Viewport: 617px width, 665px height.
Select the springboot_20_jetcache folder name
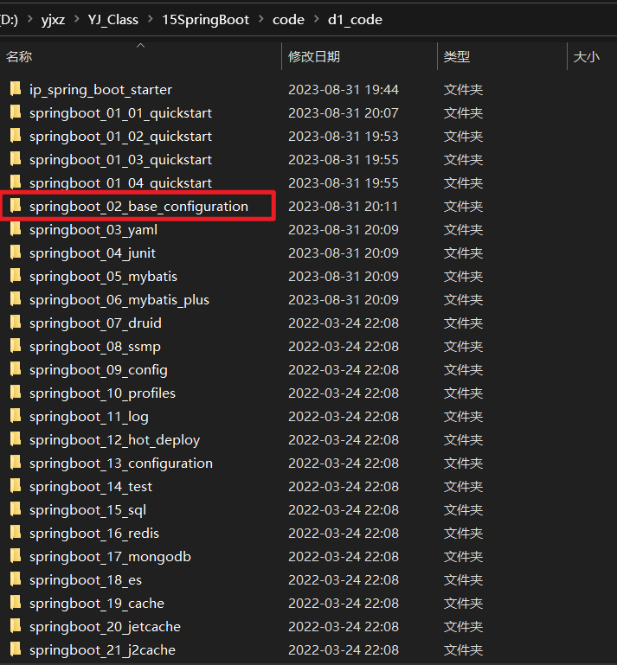(105, 626)
